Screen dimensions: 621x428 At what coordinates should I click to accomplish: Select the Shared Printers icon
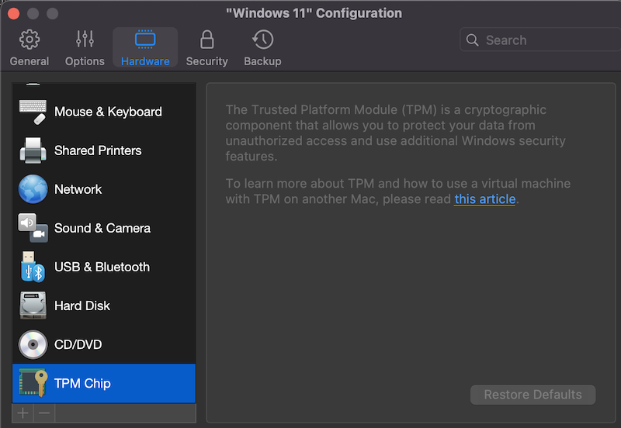click(x=33, y=150)
